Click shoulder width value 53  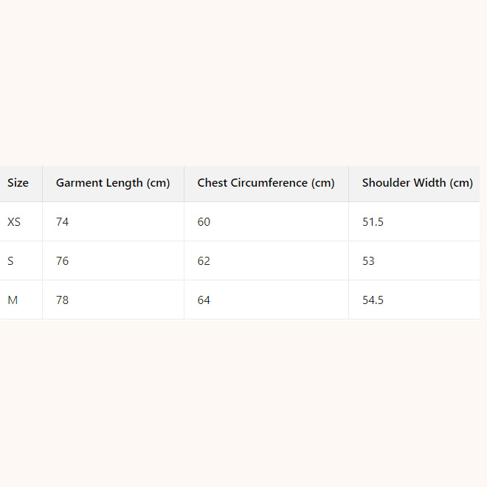click(368, 260)
